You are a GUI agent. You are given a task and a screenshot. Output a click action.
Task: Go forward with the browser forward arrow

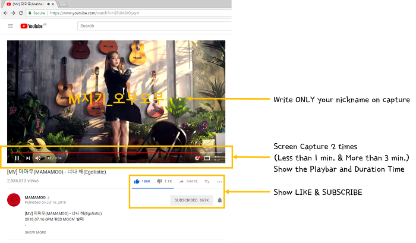coord(13,12)
